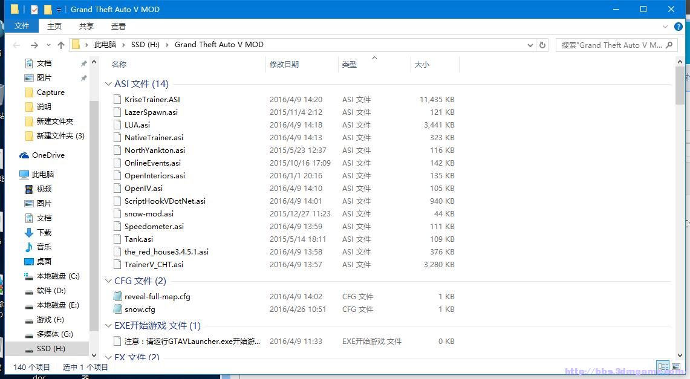The image size is (690, 379).
Task: Open the address bar history dropdown
Action: 530,45
